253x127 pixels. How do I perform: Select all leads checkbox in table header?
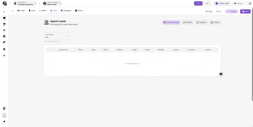pyautogui.click(x=49, y=50)
